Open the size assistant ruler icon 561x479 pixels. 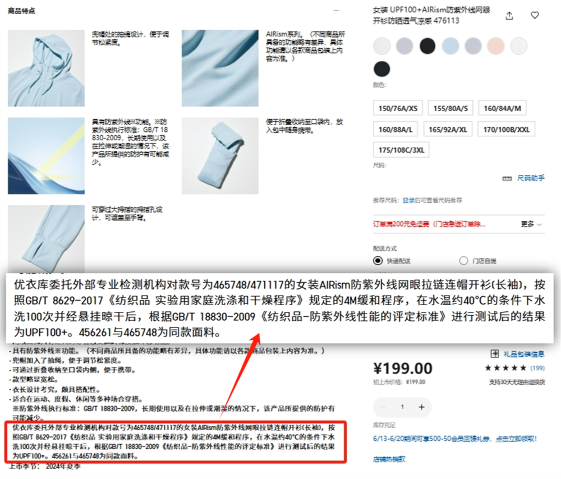pyautogui.click(x=507, y=178)
